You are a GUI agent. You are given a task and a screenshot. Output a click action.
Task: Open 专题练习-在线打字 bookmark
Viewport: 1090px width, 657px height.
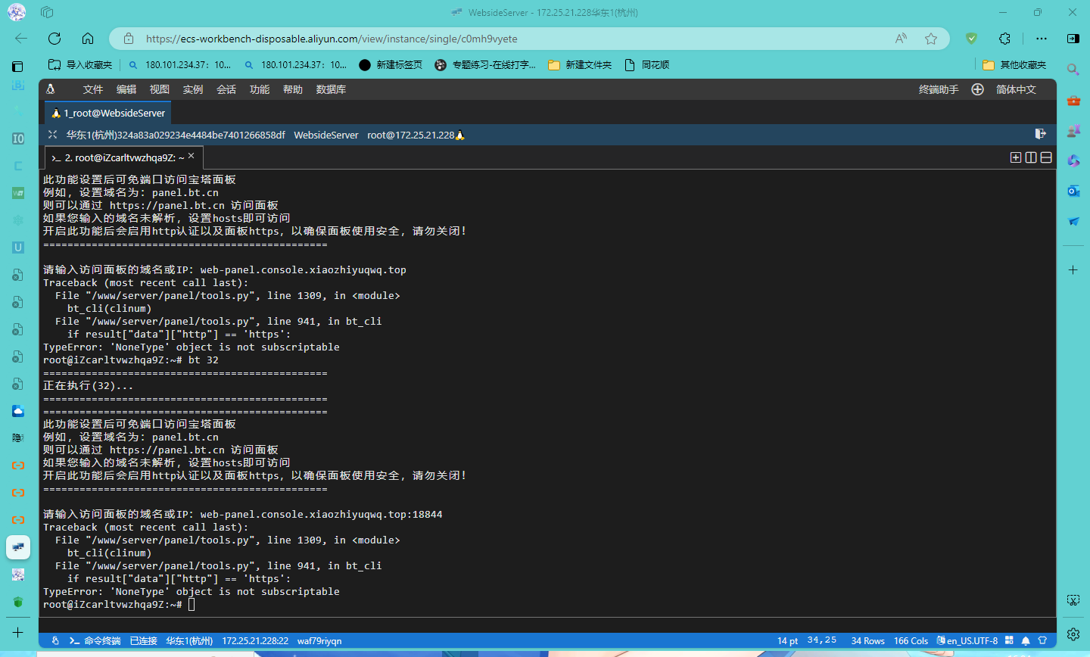tap(485, 65)
